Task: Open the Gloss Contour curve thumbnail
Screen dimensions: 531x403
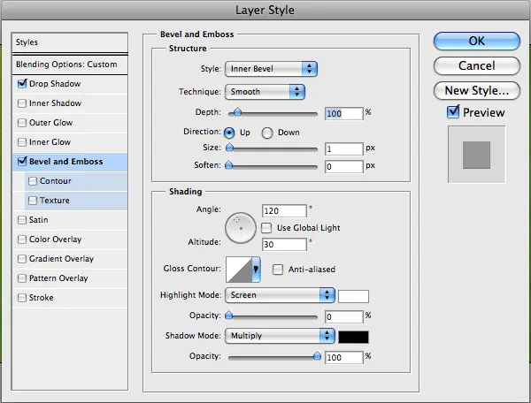Action: click(x=239, y=269)
